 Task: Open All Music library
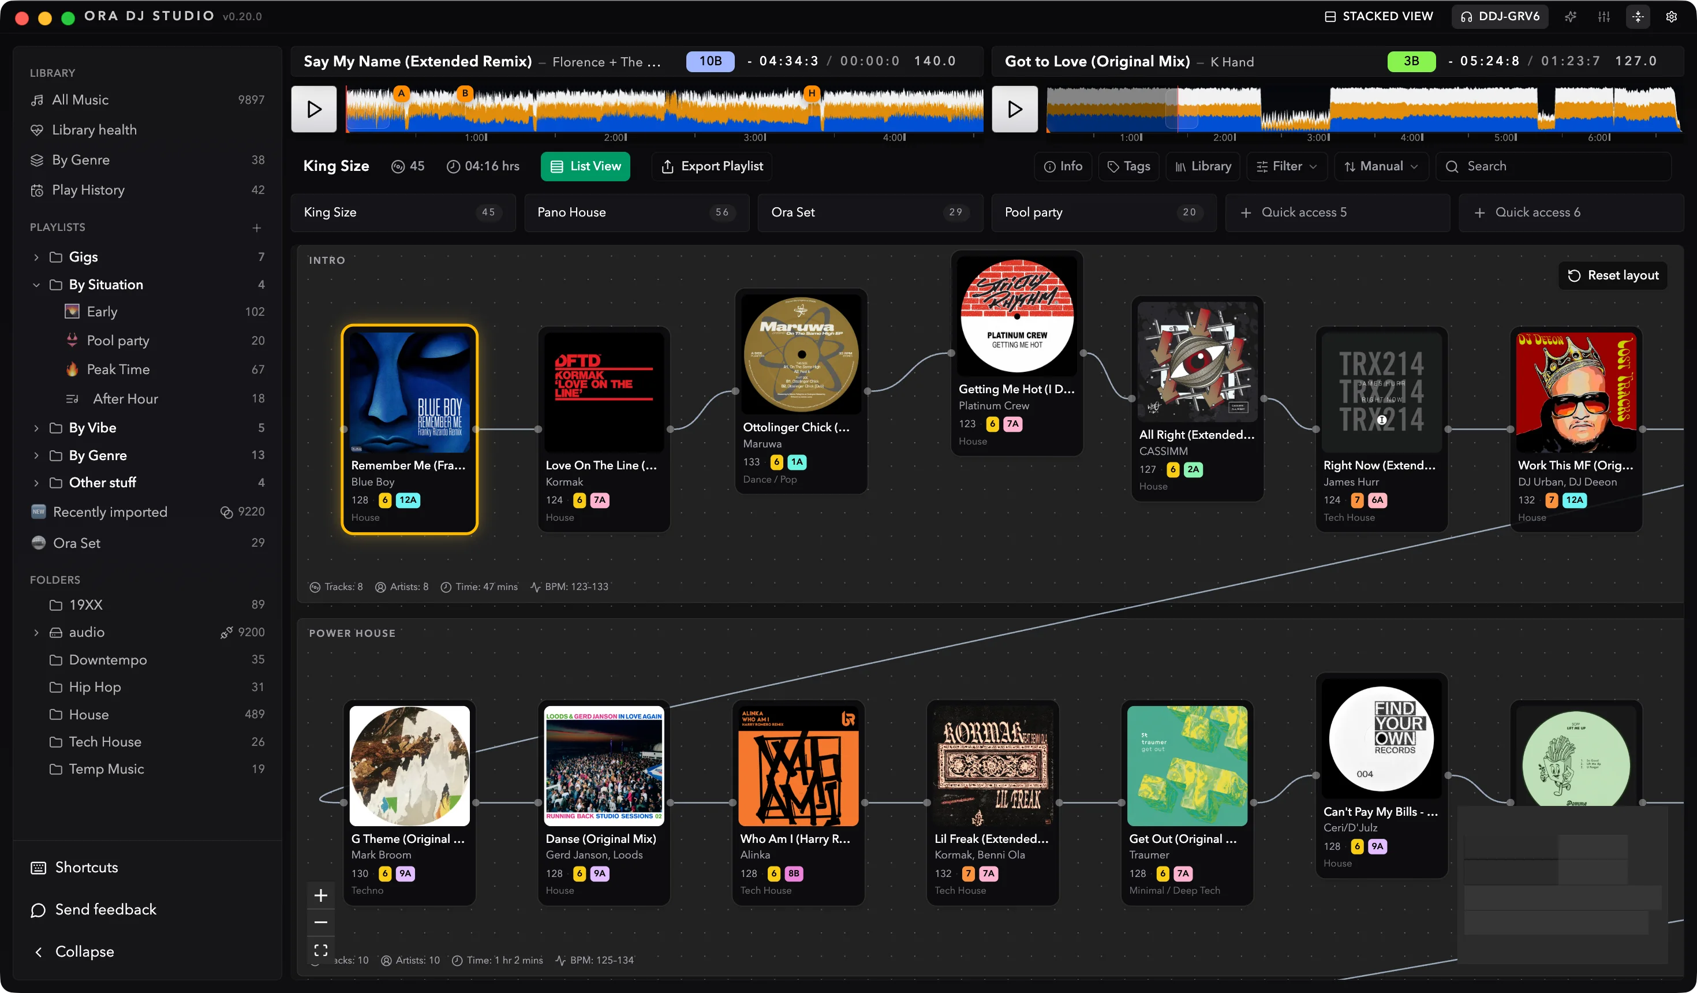147,100
